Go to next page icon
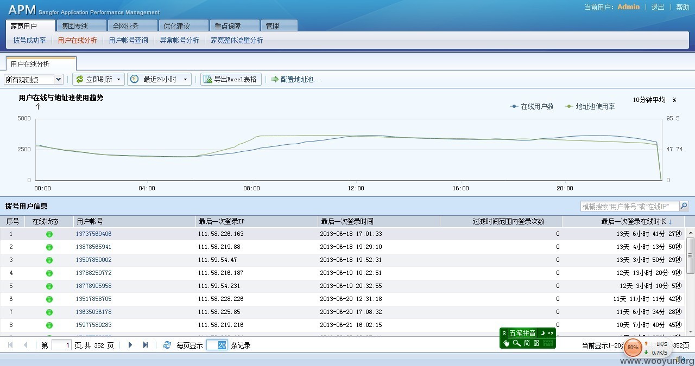The width and height of the screenshot is (695, 366). (x=130, y=345)
